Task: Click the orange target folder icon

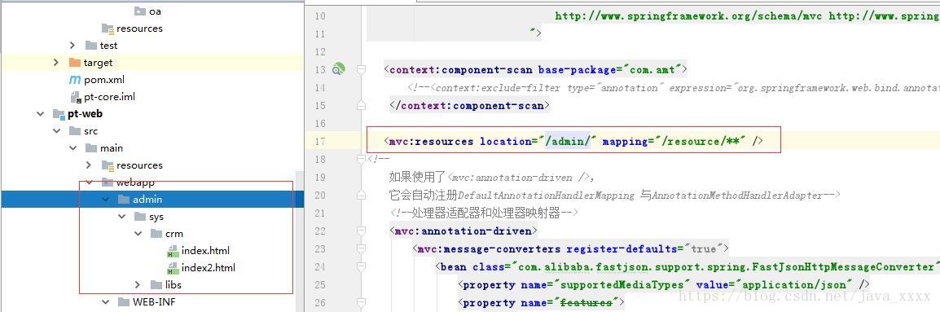Action: pyautogui.click(x=74, y=63)
